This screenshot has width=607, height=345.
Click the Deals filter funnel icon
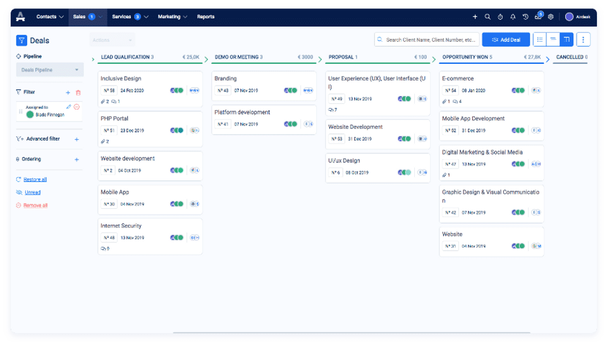21,41
